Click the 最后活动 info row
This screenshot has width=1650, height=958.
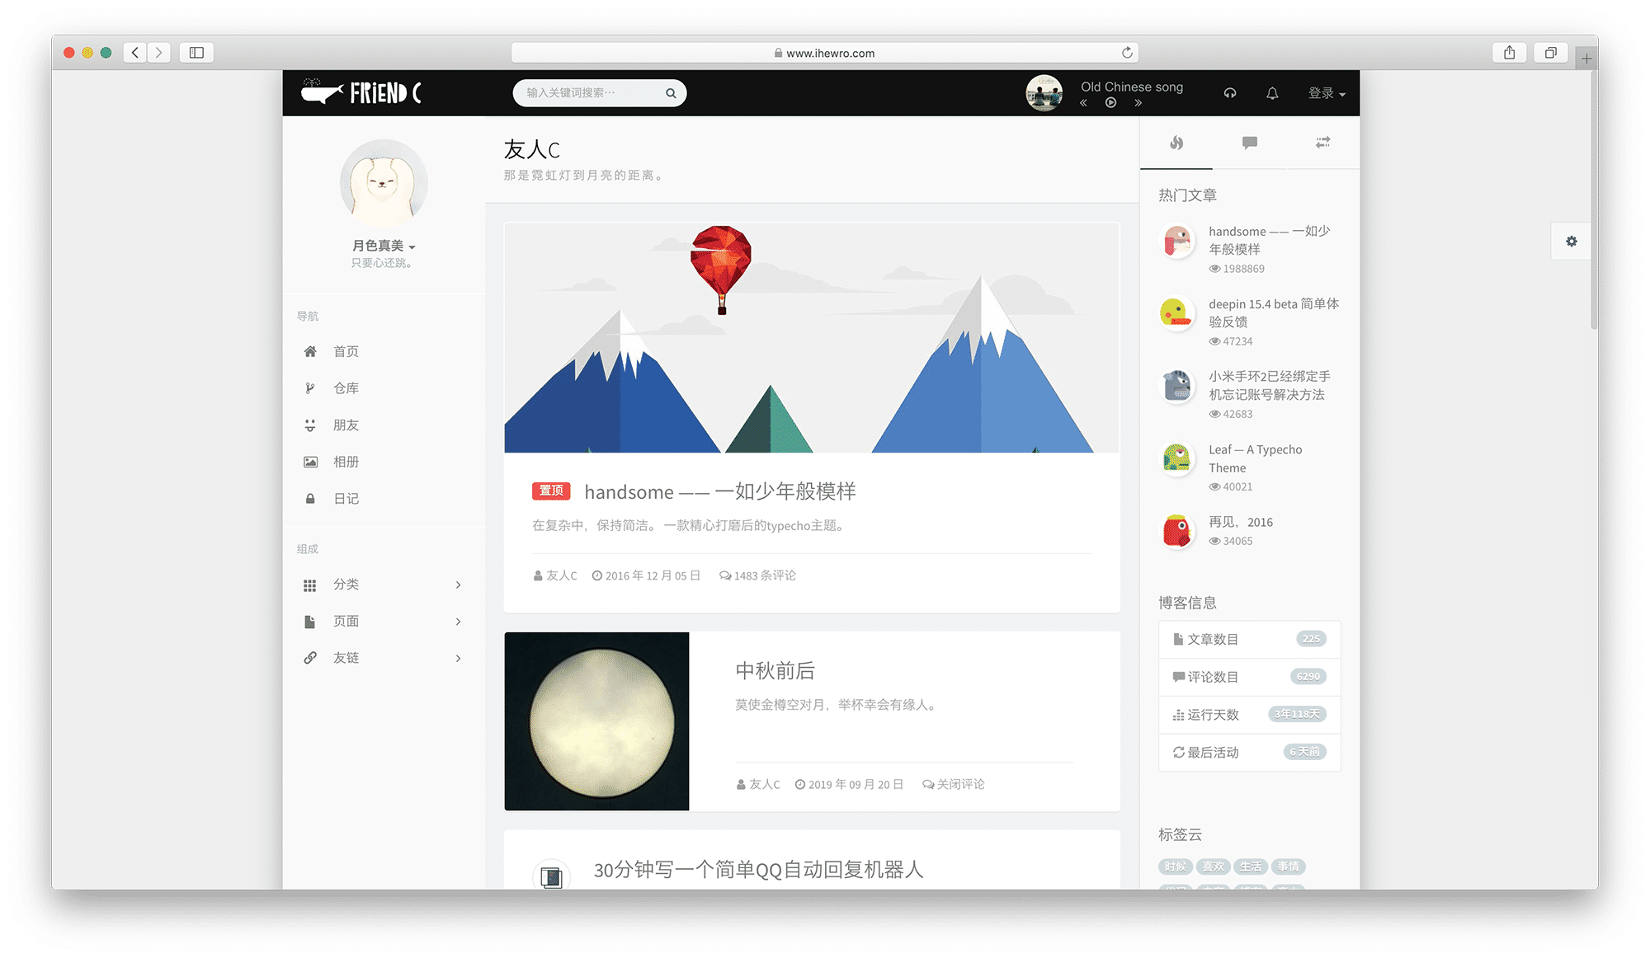click(1249, 752)
